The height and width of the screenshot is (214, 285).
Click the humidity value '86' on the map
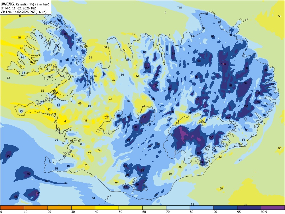[x=122, y=74]
